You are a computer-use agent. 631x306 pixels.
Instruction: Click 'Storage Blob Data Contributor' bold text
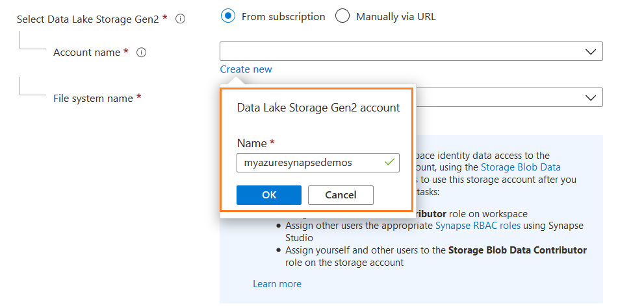[x=517, y=250]
